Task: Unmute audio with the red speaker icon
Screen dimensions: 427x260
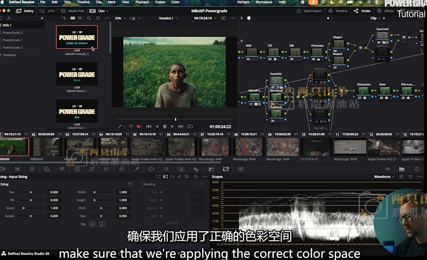Action: pyautogui.click(x=139, y=127)
